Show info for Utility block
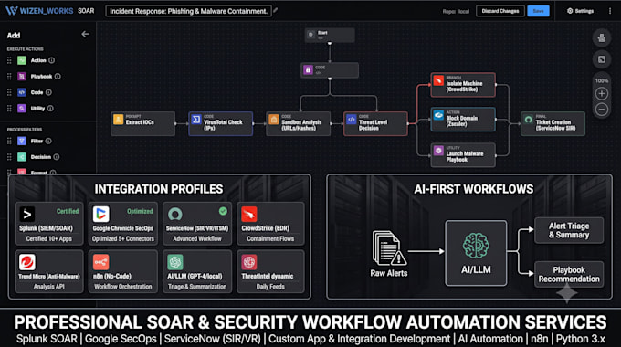 [x=51, y=108]
